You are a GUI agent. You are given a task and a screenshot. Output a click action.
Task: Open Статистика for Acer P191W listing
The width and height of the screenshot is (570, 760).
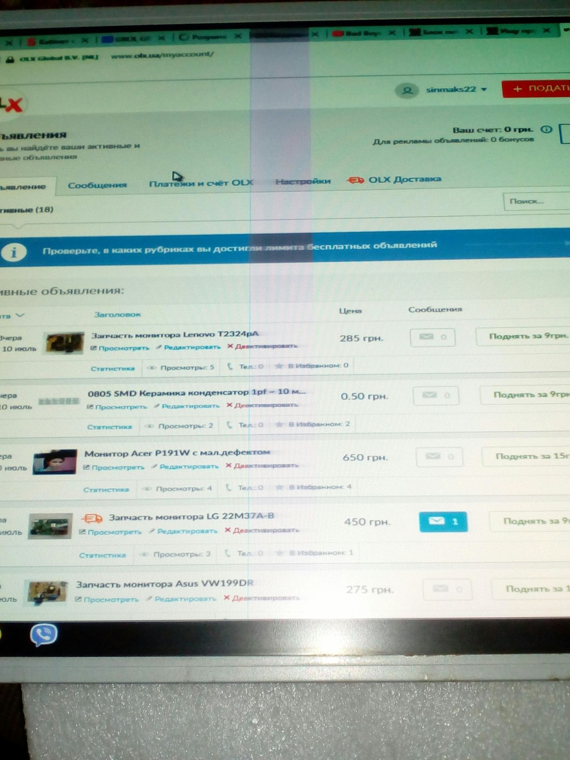[x=106, y=489]
